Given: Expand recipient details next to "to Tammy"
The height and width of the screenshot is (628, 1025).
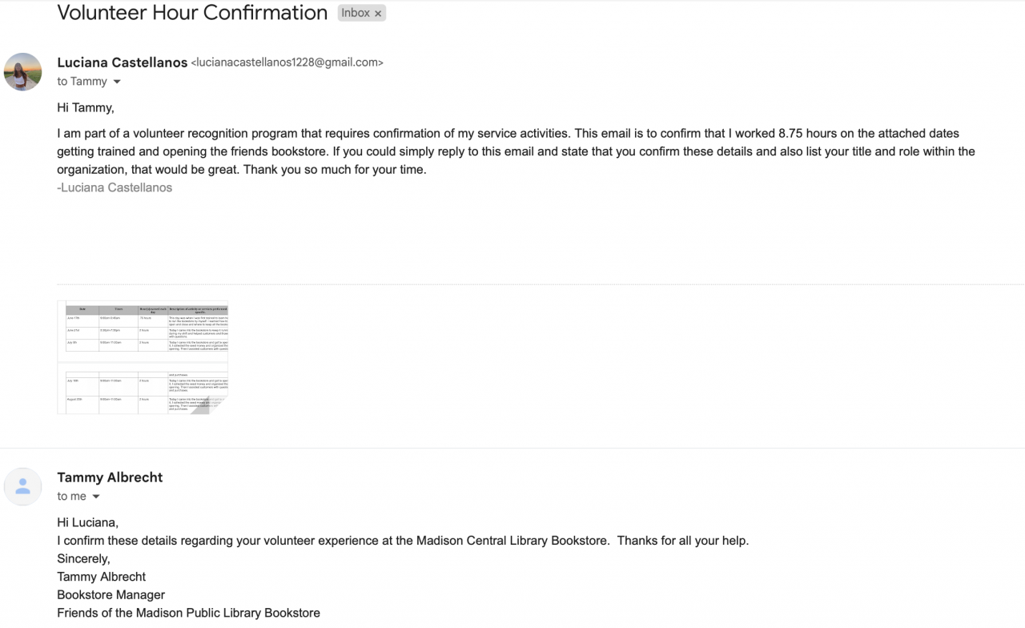Looking at the screenshot, I should click(117, 82).
